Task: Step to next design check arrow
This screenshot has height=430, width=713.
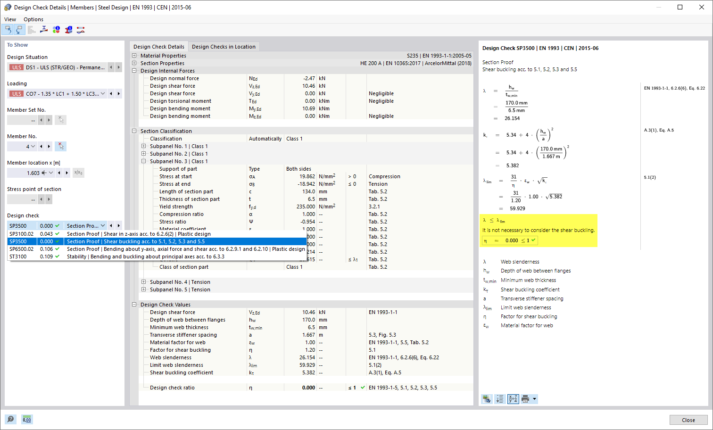Action: tap(118, 226)
